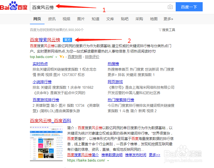The width and height of the screenshot is (214, 168).
Task: Click the Baidu logo
Action: tap(14, 6)
